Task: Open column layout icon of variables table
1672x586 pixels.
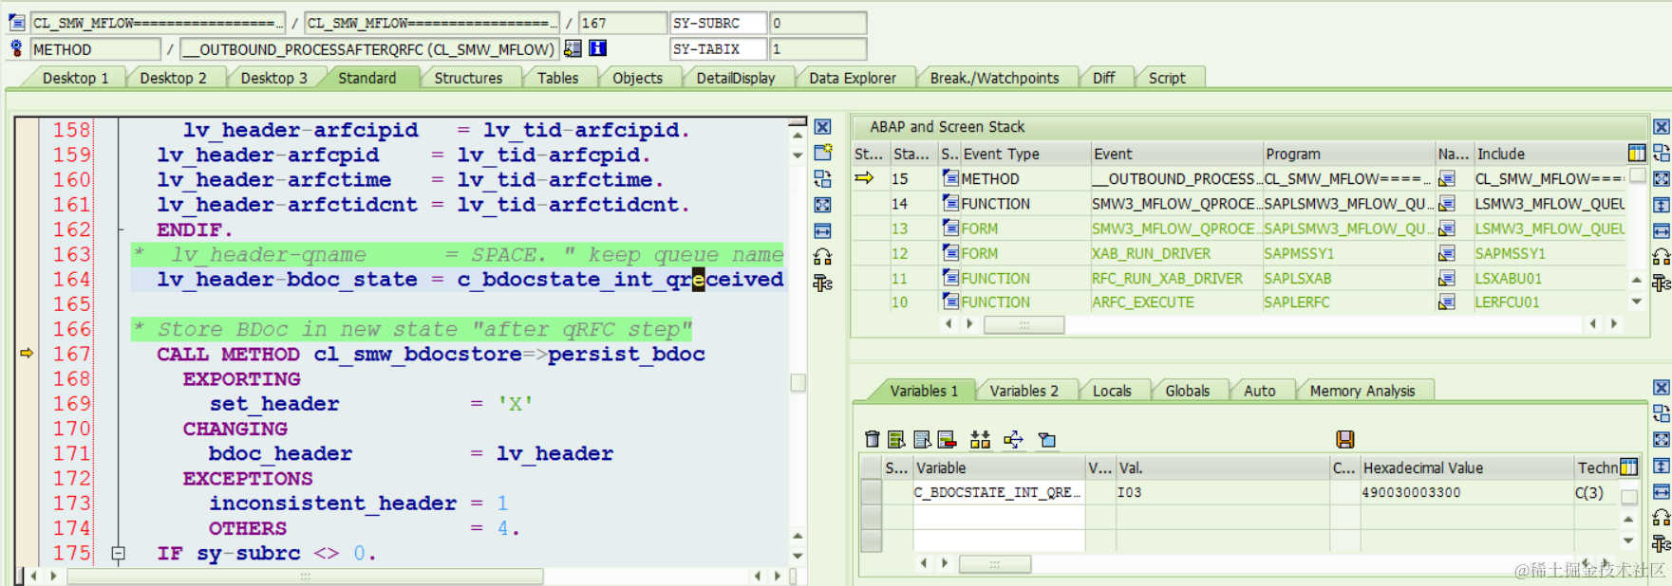Action: coord(1629,467)
